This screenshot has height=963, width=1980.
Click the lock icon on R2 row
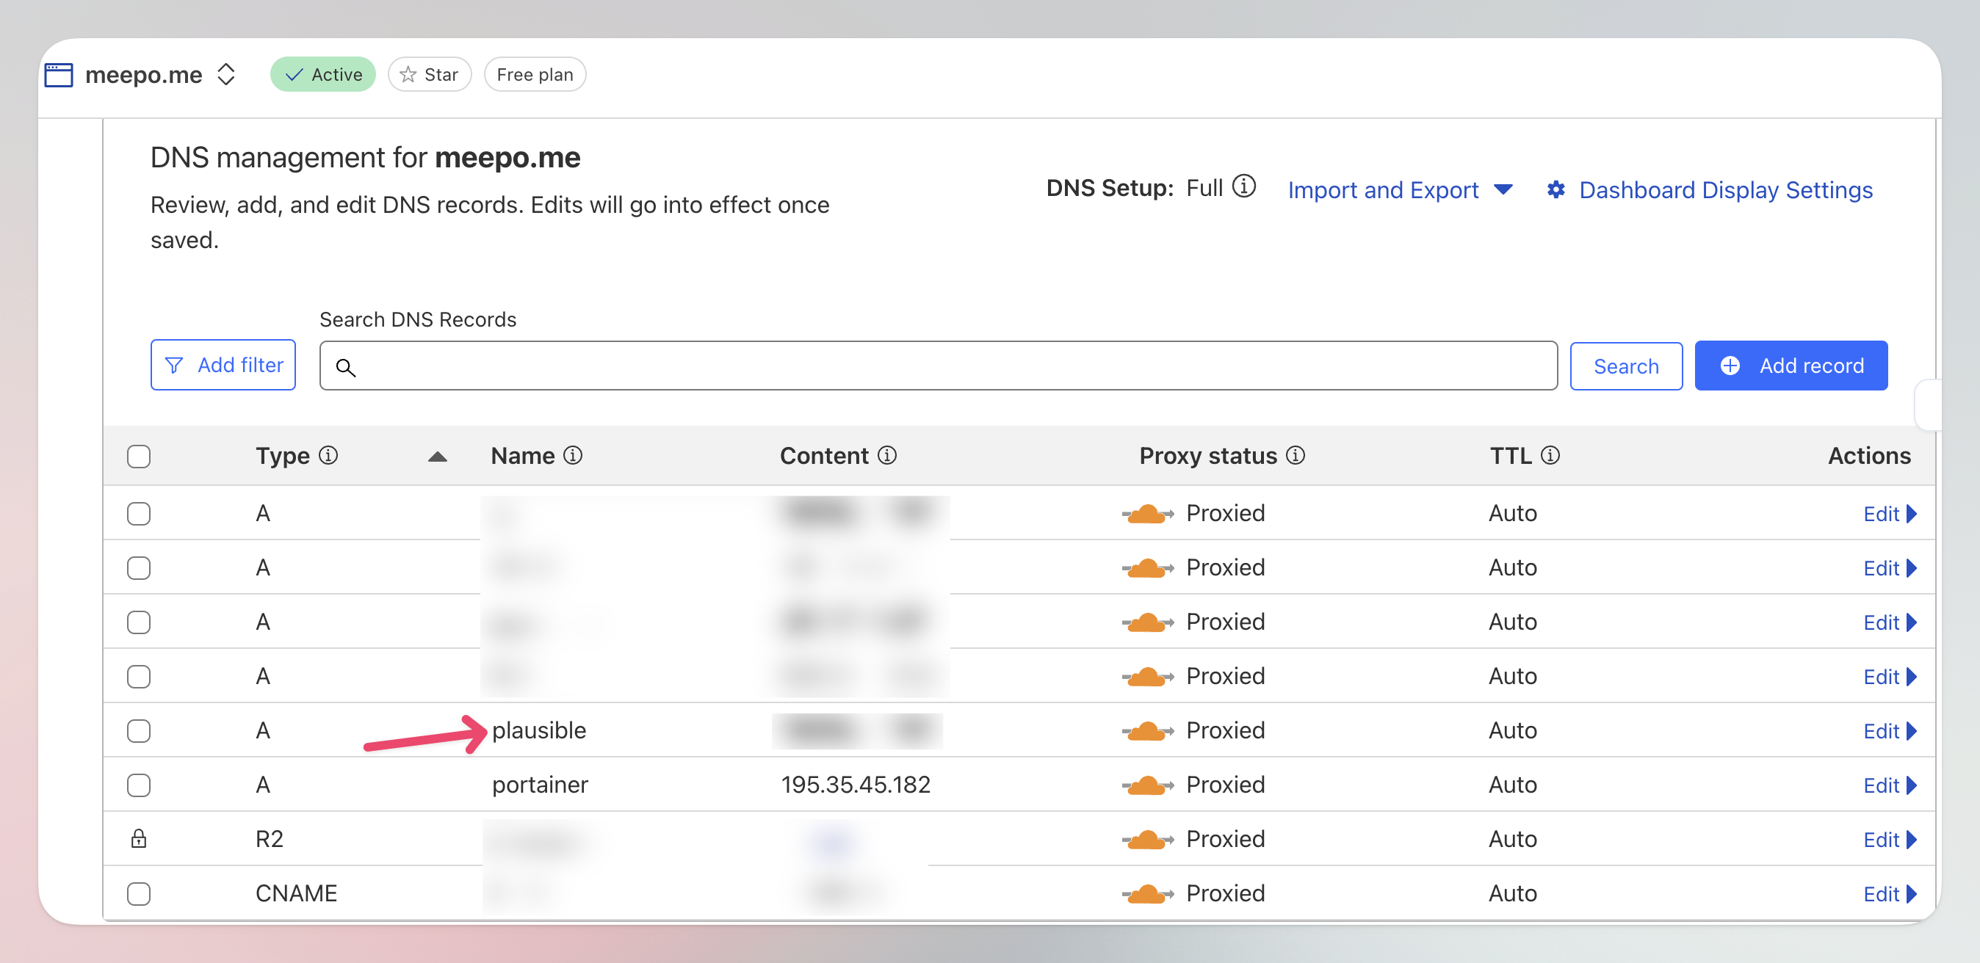[x=138, y=837]
